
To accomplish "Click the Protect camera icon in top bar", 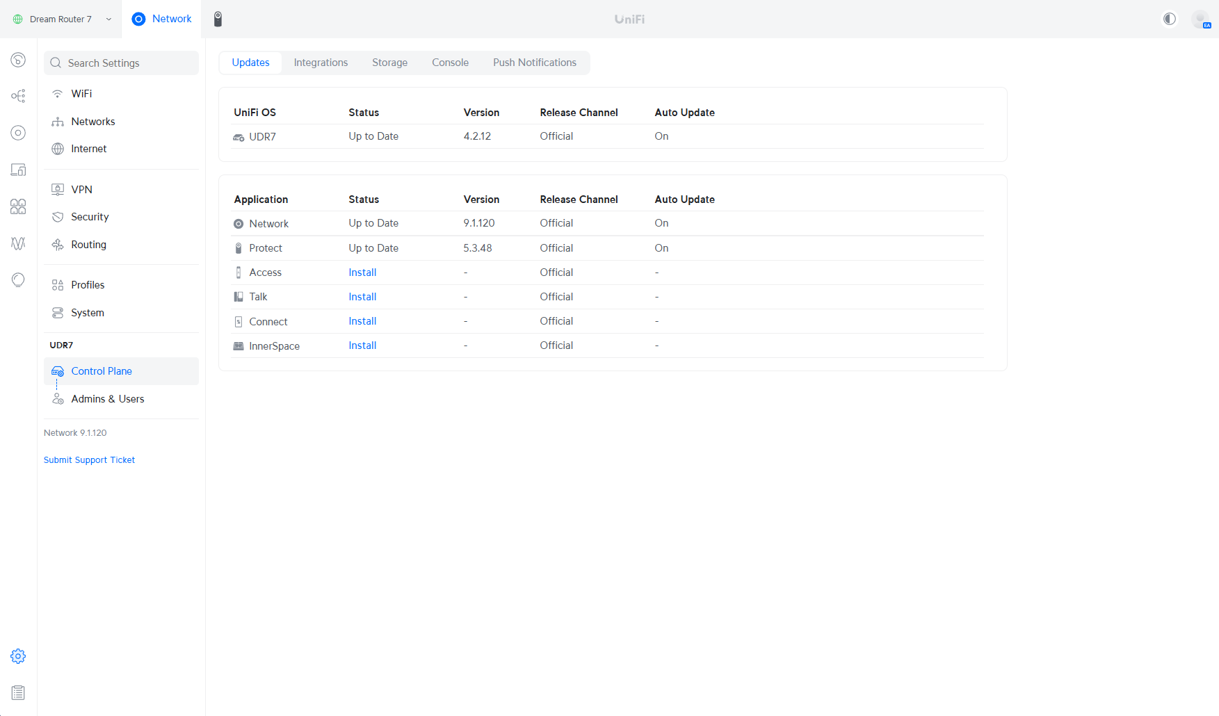I will [218, 19].
